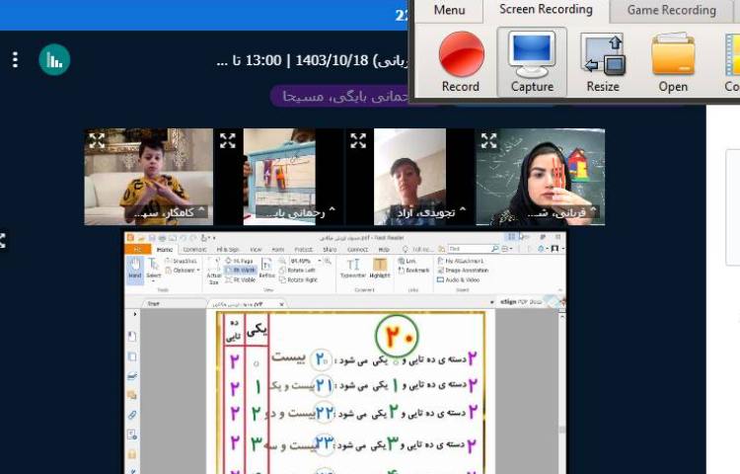Toggle the Typewriter tool
This screenshot has width=740, height=474.
353,270
